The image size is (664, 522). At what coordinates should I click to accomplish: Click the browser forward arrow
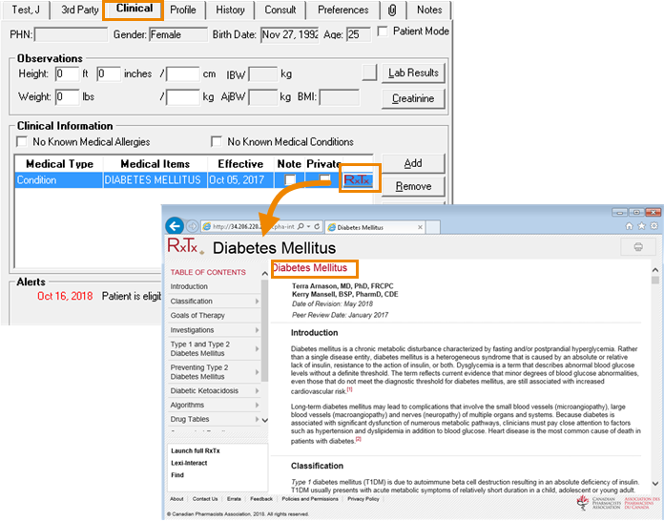tap(193, 226)
